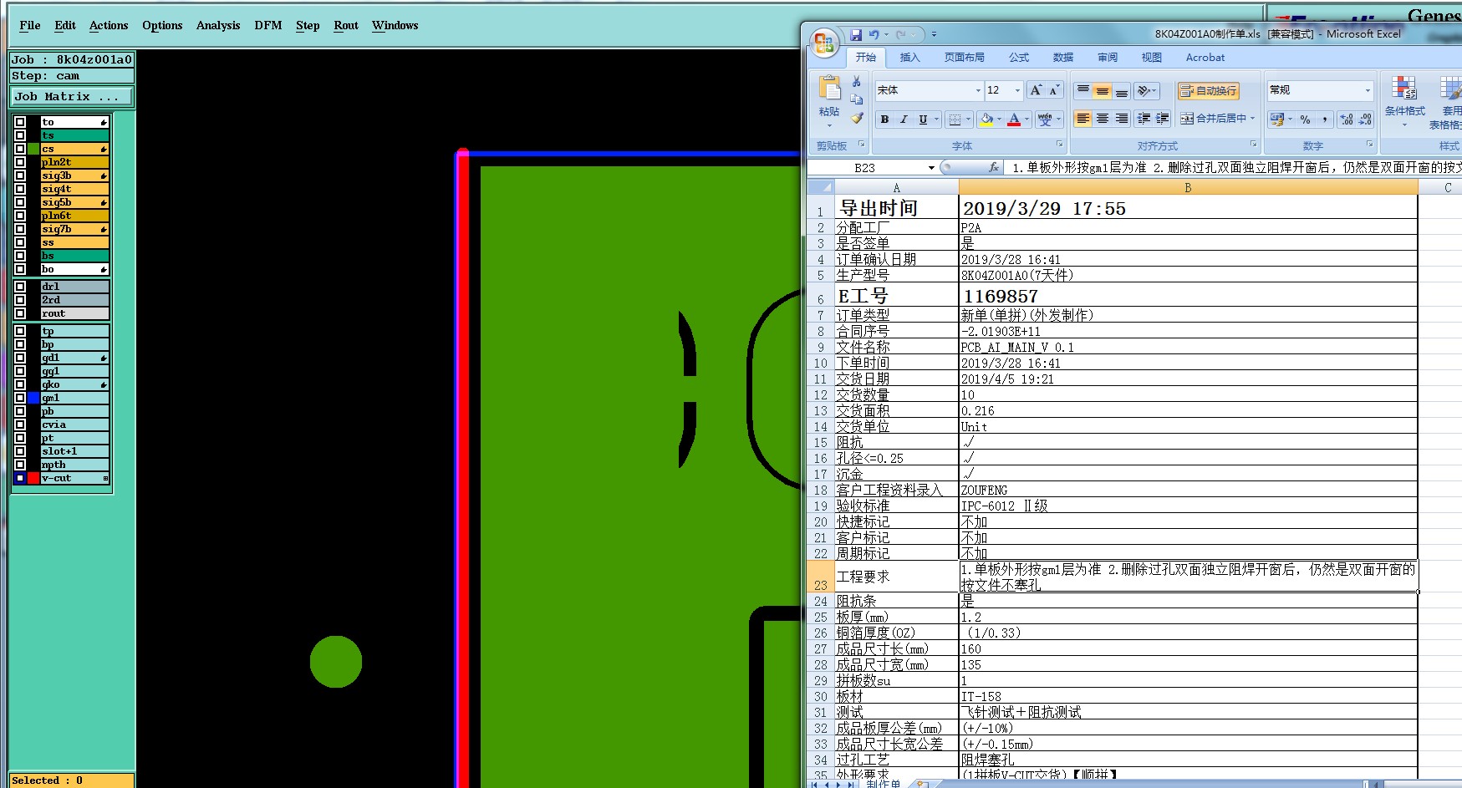Screen dimensions: 1462x788
Task: Apply underline formatting
Action: 923,119
